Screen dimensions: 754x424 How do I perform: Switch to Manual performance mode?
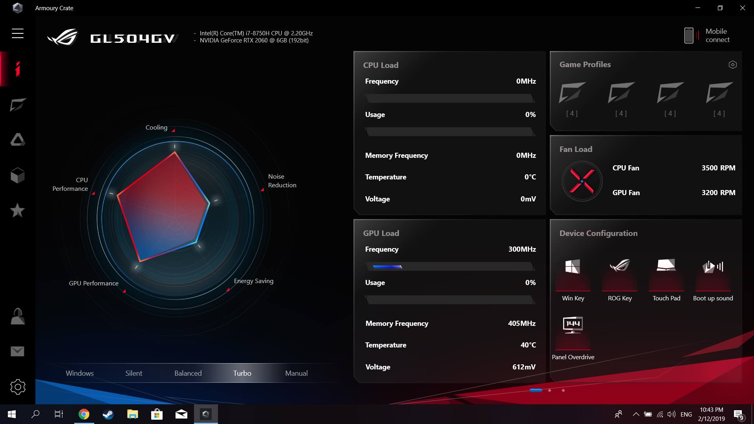[x=296, y=373]
